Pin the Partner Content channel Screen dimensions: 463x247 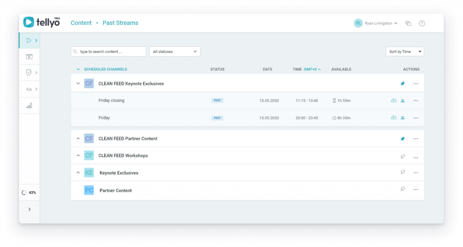click(402, 189)
